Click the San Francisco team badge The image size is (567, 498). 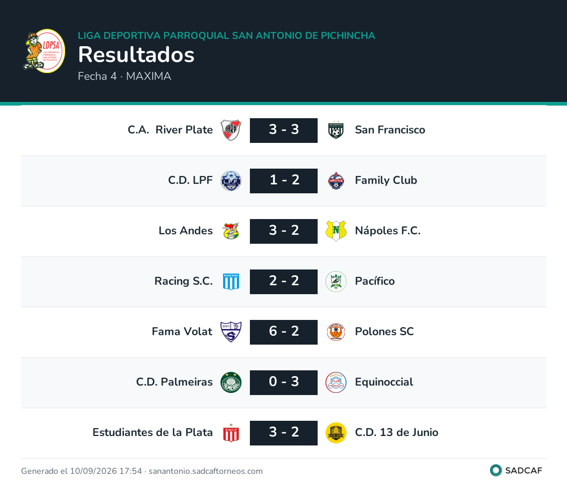(x=336, y=130)
